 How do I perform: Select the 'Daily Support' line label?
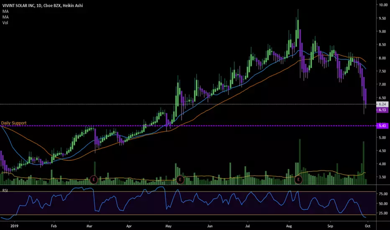[x=14, y=123]
